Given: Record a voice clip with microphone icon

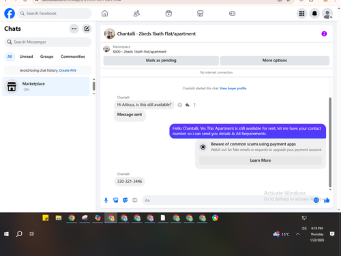Looking at the screenshot, I should pyautogui.click(x=106, y=200).
